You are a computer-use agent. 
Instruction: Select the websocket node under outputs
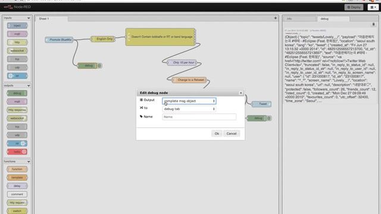(x=17, y=118)
